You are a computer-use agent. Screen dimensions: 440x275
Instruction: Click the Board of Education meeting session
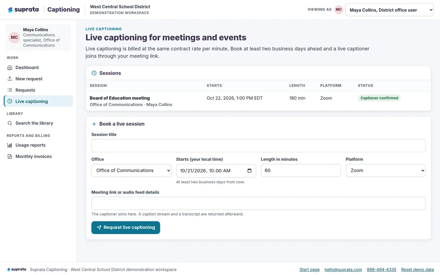tap(120, 98)
